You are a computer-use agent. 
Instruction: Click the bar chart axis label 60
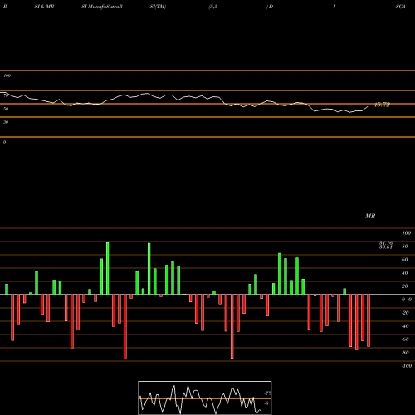tap(405, 260)
